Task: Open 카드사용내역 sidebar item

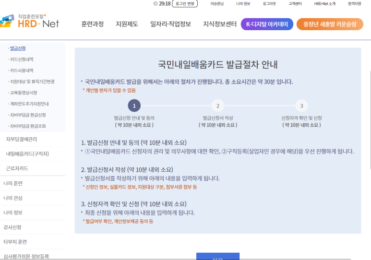Action: (x=21, y=71)
